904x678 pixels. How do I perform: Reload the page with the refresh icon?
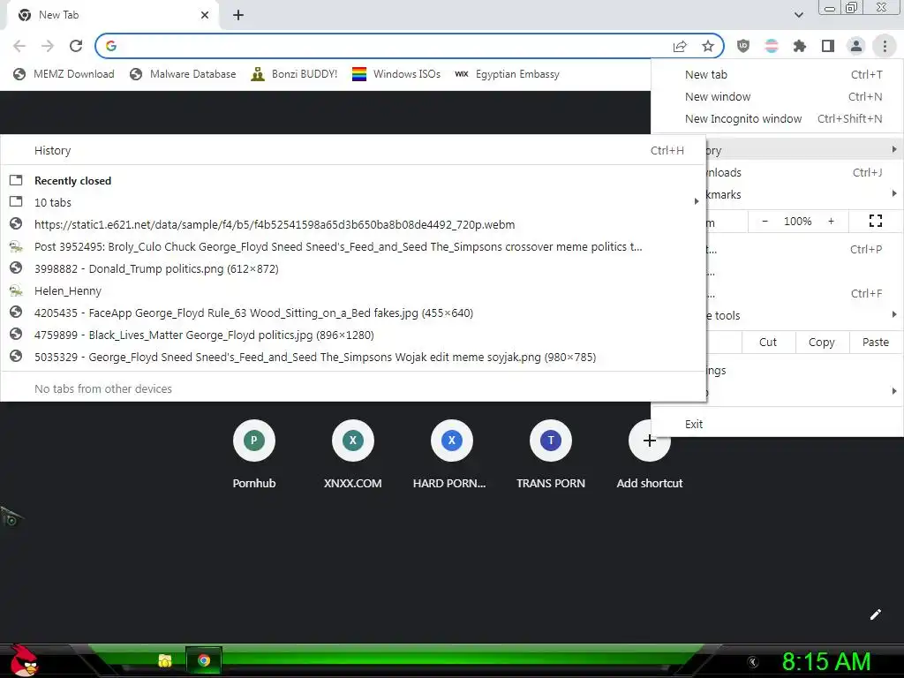(x=76, y=46)
